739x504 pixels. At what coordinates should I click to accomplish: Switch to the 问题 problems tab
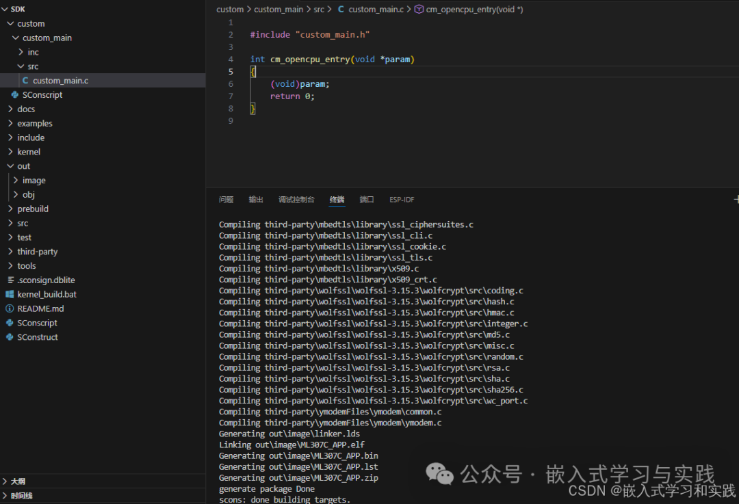[226, 200]
